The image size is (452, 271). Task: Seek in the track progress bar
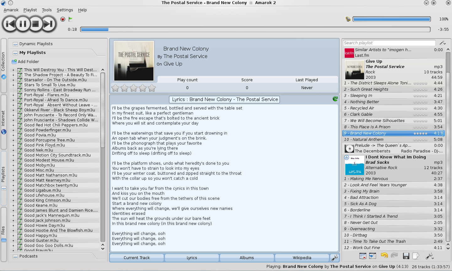(255, 29)
